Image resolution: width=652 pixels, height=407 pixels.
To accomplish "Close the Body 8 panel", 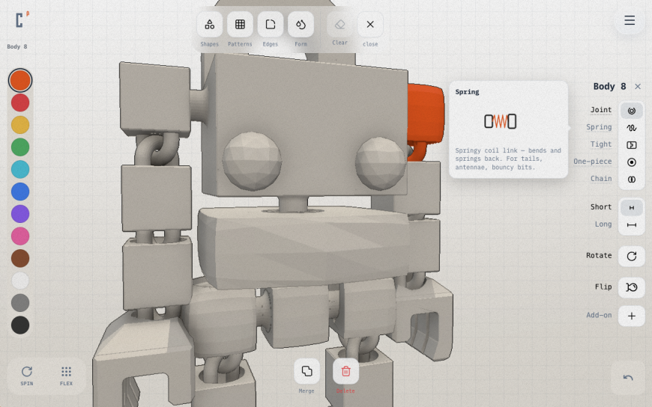I will 638,86.
